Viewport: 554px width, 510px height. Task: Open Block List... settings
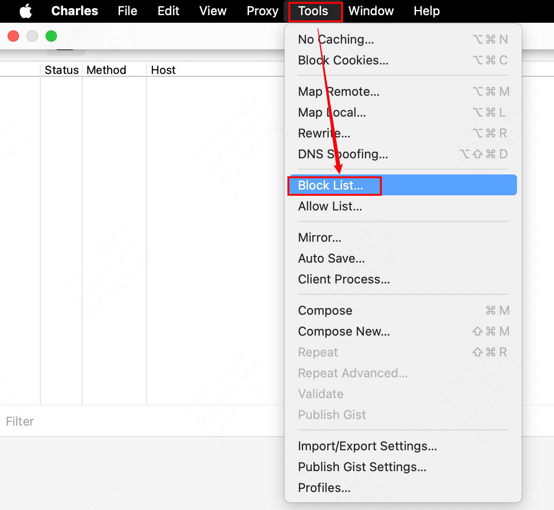(x=403, y=185)
